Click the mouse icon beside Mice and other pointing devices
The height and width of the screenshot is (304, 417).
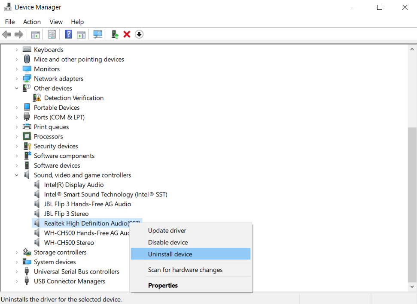click(27, 59)
